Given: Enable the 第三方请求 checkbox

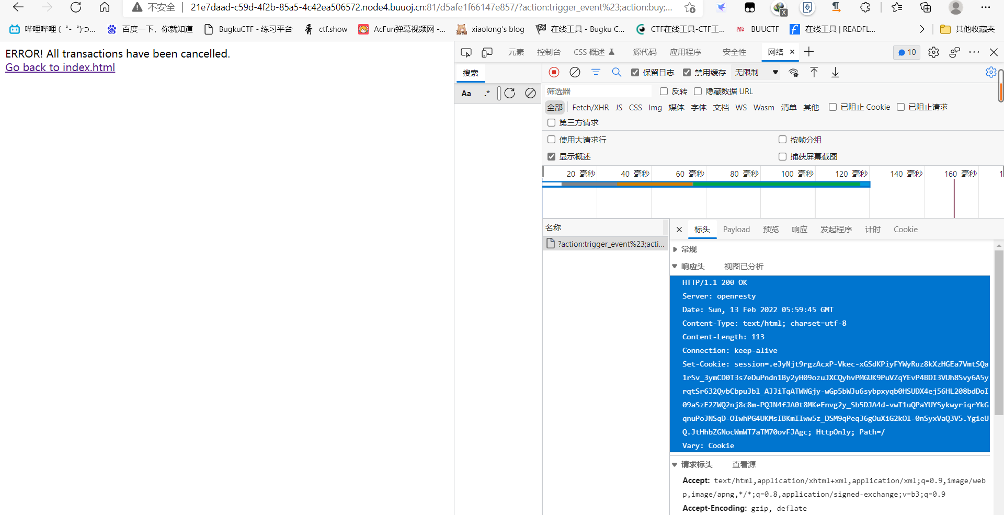Looking at the screenshot, I should coord(551,123).
